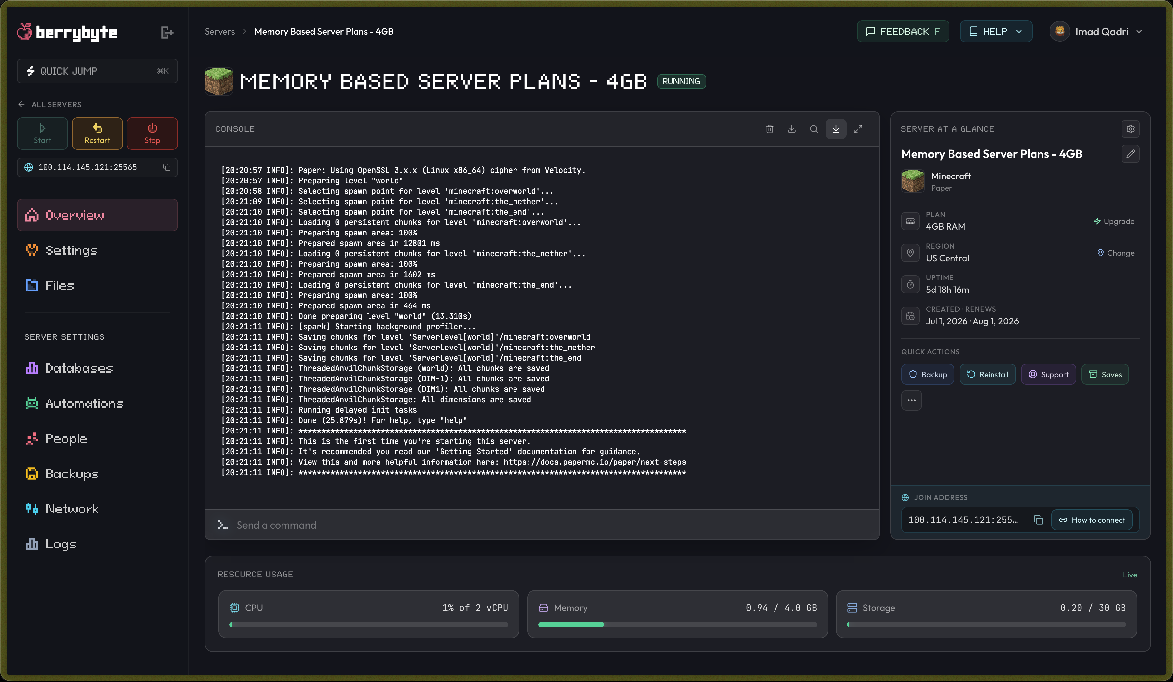
Task: Collapse the sidebar with the exit-arrow icon
Action: click(167, 32)
